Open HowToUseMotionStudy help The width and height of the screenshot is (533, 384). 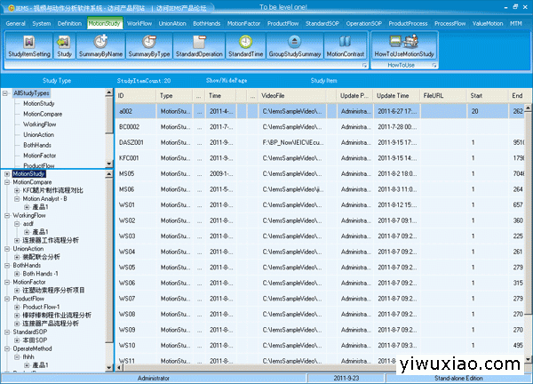point(404,46)
